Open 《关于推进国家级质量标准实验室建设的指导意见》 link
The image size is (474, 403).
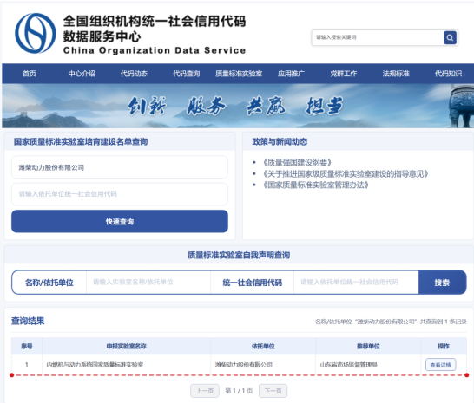point(345,173)
